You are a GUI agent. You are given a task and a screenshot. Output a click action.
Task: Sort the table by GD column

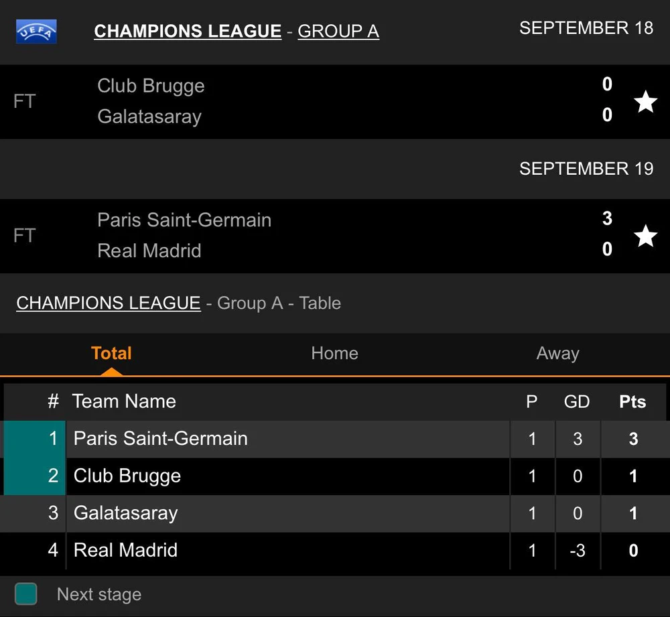[x=577, y=402]
